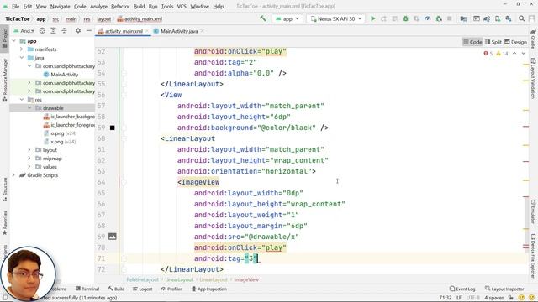The height and width of the screenshot is (302, 538).
Task: Click Expand All in Project panel
Action: pyautogui.click(x=53, y=31)
